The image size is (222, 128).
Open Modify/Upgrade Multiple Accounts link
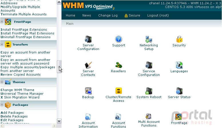[20, 9]
